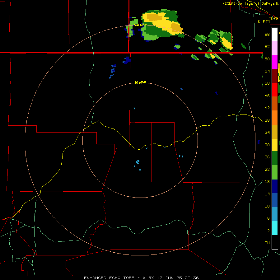Click the "10" scale label
This screenshot has width=280, height=280.
tap(267, 206)
